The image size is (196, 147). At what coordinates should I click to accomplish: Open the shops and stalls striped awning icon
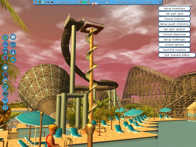point(5,81)
